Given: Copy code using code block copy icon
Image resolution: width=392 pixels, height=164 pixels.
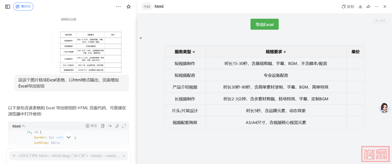Looking at the screenshot, I should 103,126.
